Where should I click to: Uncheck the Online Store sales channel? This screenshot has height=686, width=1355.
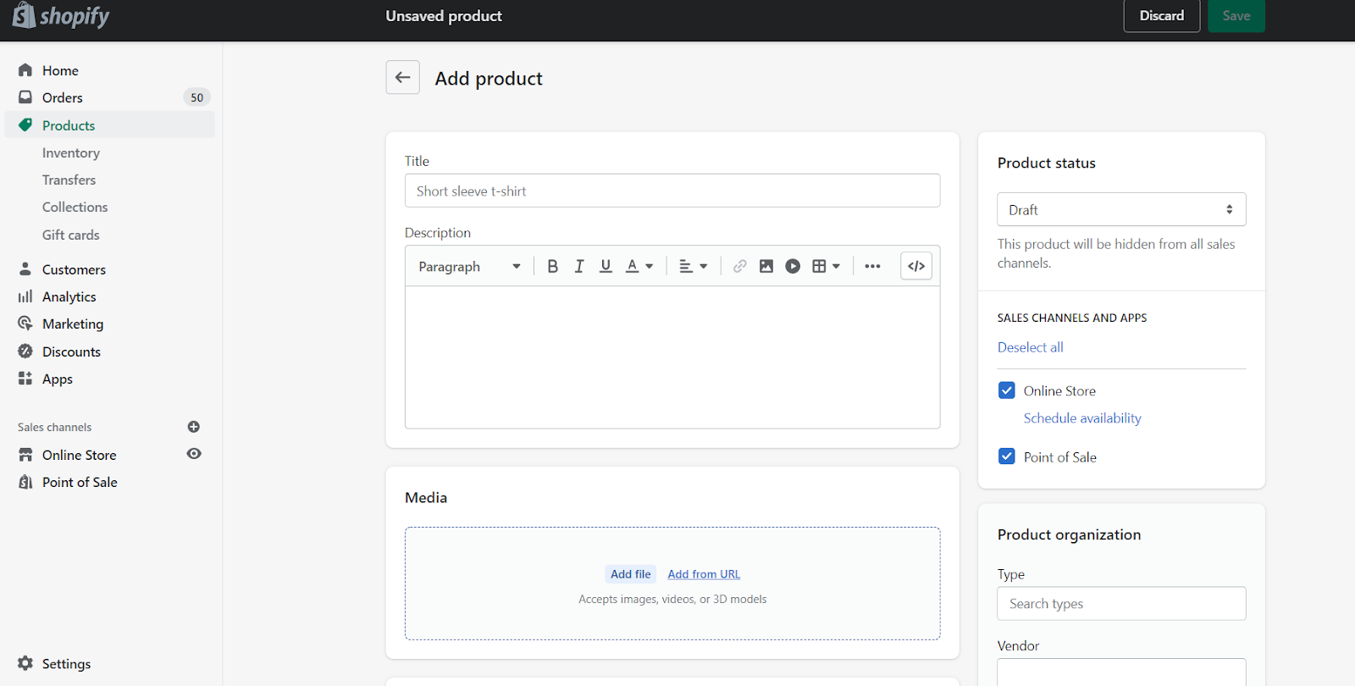click(1007, 390)
